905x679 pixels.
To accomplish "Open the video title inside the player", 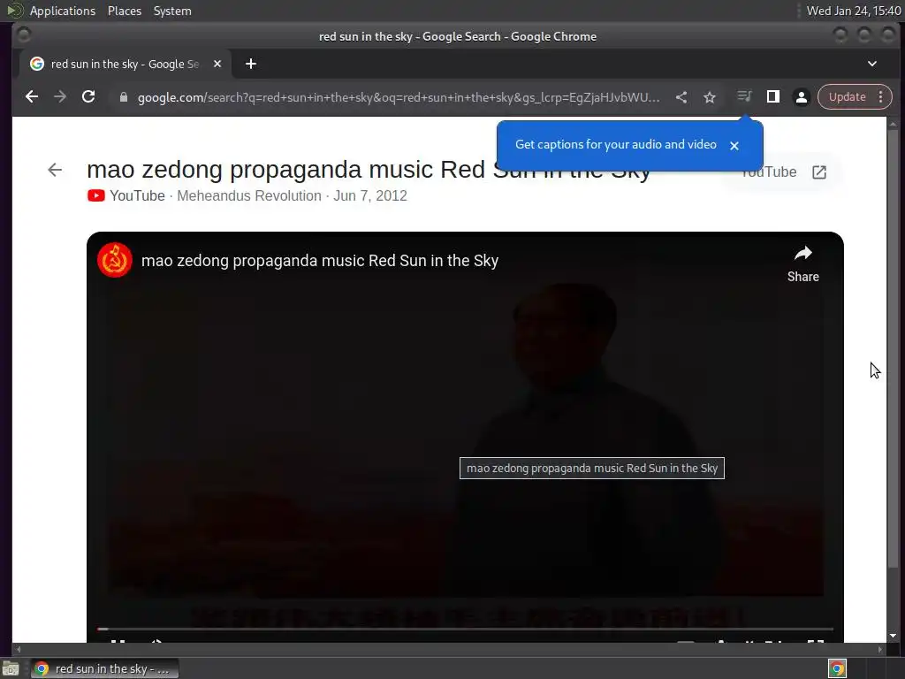I will coord(320,261).
